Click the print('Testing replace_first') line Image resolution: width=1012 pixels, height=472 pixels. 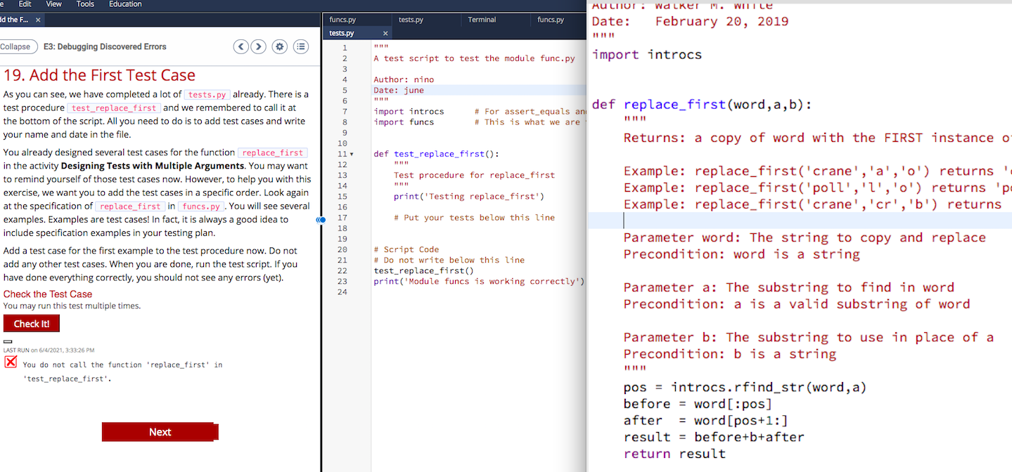click(468, 197)
